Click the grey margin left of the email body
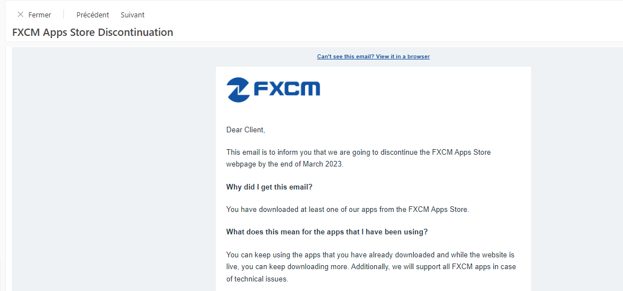Viewport: 623px width, 291px height. 112,168
